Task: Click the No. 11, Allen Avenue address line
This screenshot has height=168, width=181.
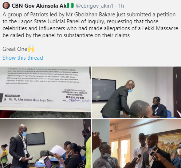Action: click(31, 100)
